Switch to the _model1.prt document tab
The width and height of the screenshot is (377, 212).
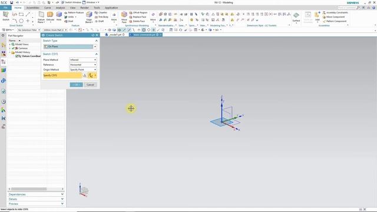coord(115,35)
